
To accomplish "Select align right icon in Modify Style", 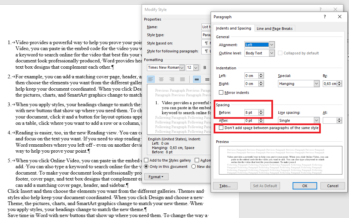I will [x=172, y=79].
